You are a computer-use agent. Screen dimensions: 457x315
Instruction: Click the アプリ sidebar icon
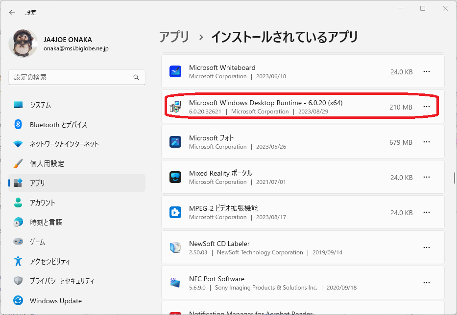click(18, 183)
